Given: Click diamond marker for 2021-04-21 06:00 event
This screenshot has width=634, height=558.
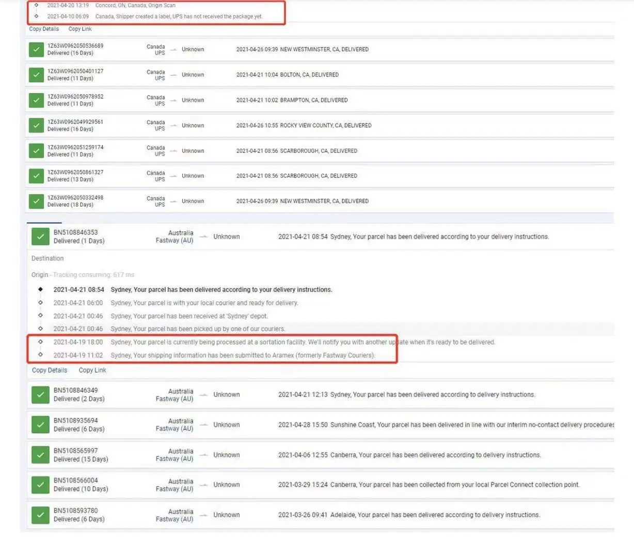Looking at the screenshot, I should (40, 303).
